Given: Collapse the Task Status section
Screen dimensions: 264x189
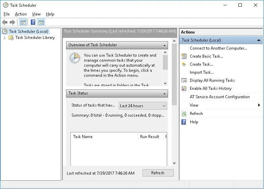Looking at the screenshot, I should [165, 93].
